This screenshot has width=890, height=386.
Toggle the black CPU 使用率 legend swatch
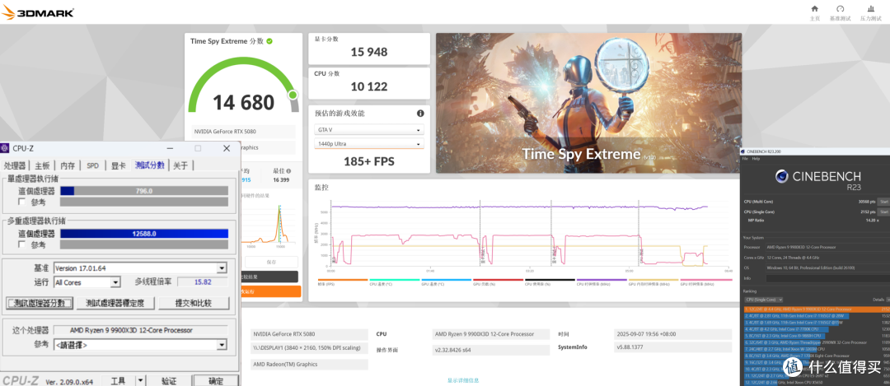point(550,280)
